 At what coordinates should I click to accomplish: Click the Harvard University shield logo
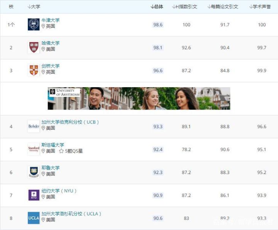coord(34,47)
